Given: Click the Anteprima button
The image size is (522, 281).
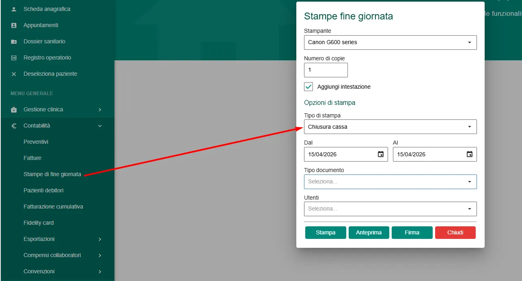Looking at the screenshot, I should 369,232.
